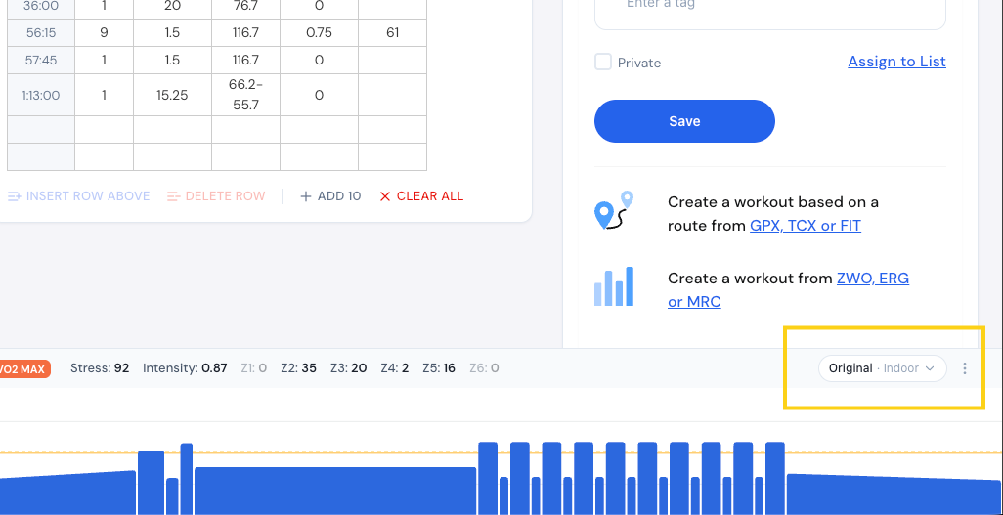The height and width of the screenshot is (515, 1003).
Task: Click the Insert Row Above icon
Action: 15,196
